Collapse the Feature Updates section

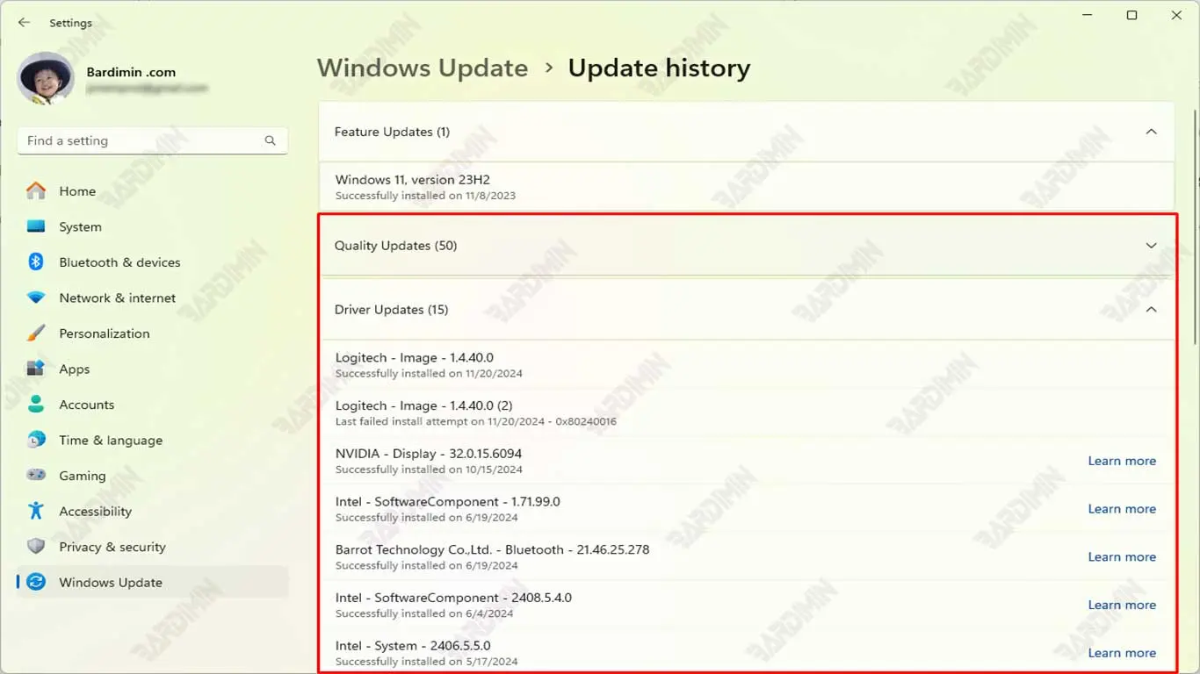pyautogui.click(x=1151, y=132)
